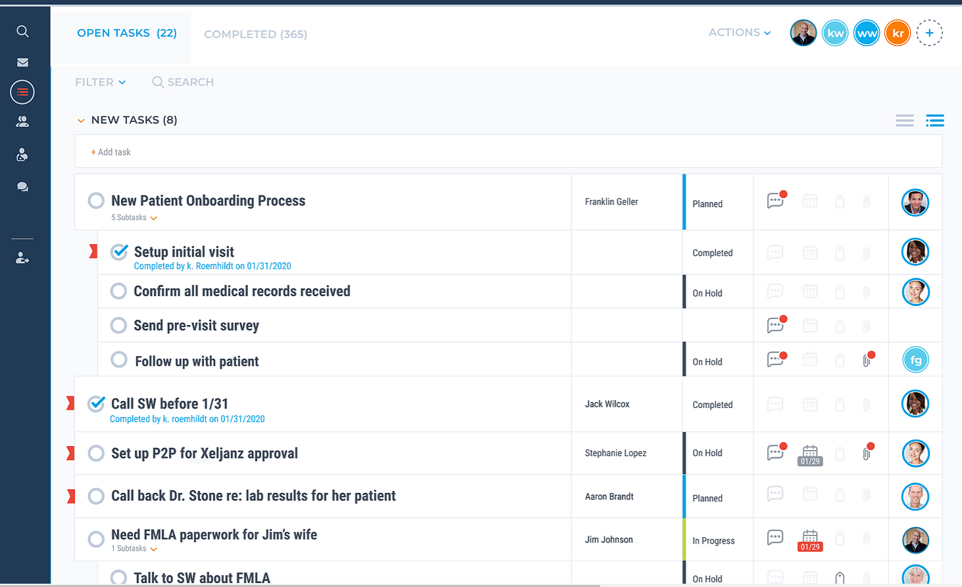Expand the Actions dropdown menu
The width and height of the screenshot is (962, 587).
pos(739,32)
